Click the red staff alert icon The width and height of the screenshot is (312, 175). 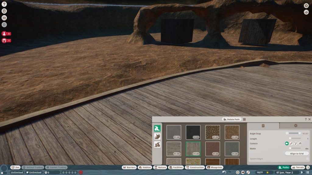[x=6, y=34]
